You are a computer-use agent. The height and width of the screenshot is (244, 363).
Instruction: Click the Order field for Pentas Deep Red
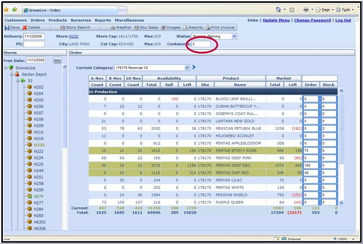tap(311, 165)
